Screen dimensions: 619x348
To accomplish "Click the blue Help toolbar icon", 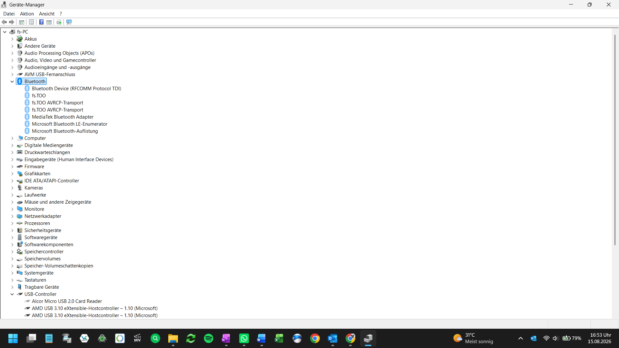I will pyautogui.click(x=41, y=22).
